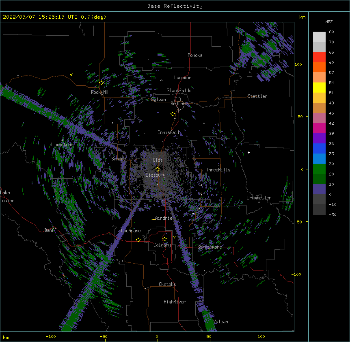Click the Stettler town label
Screen dimensions: 350x342
(x=257, y=96)
